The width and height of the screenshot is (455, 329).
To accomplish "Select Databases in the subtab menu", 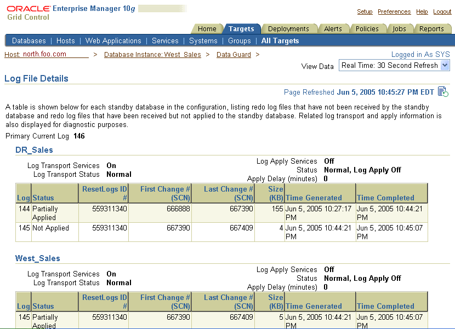I will coord(29,41).
